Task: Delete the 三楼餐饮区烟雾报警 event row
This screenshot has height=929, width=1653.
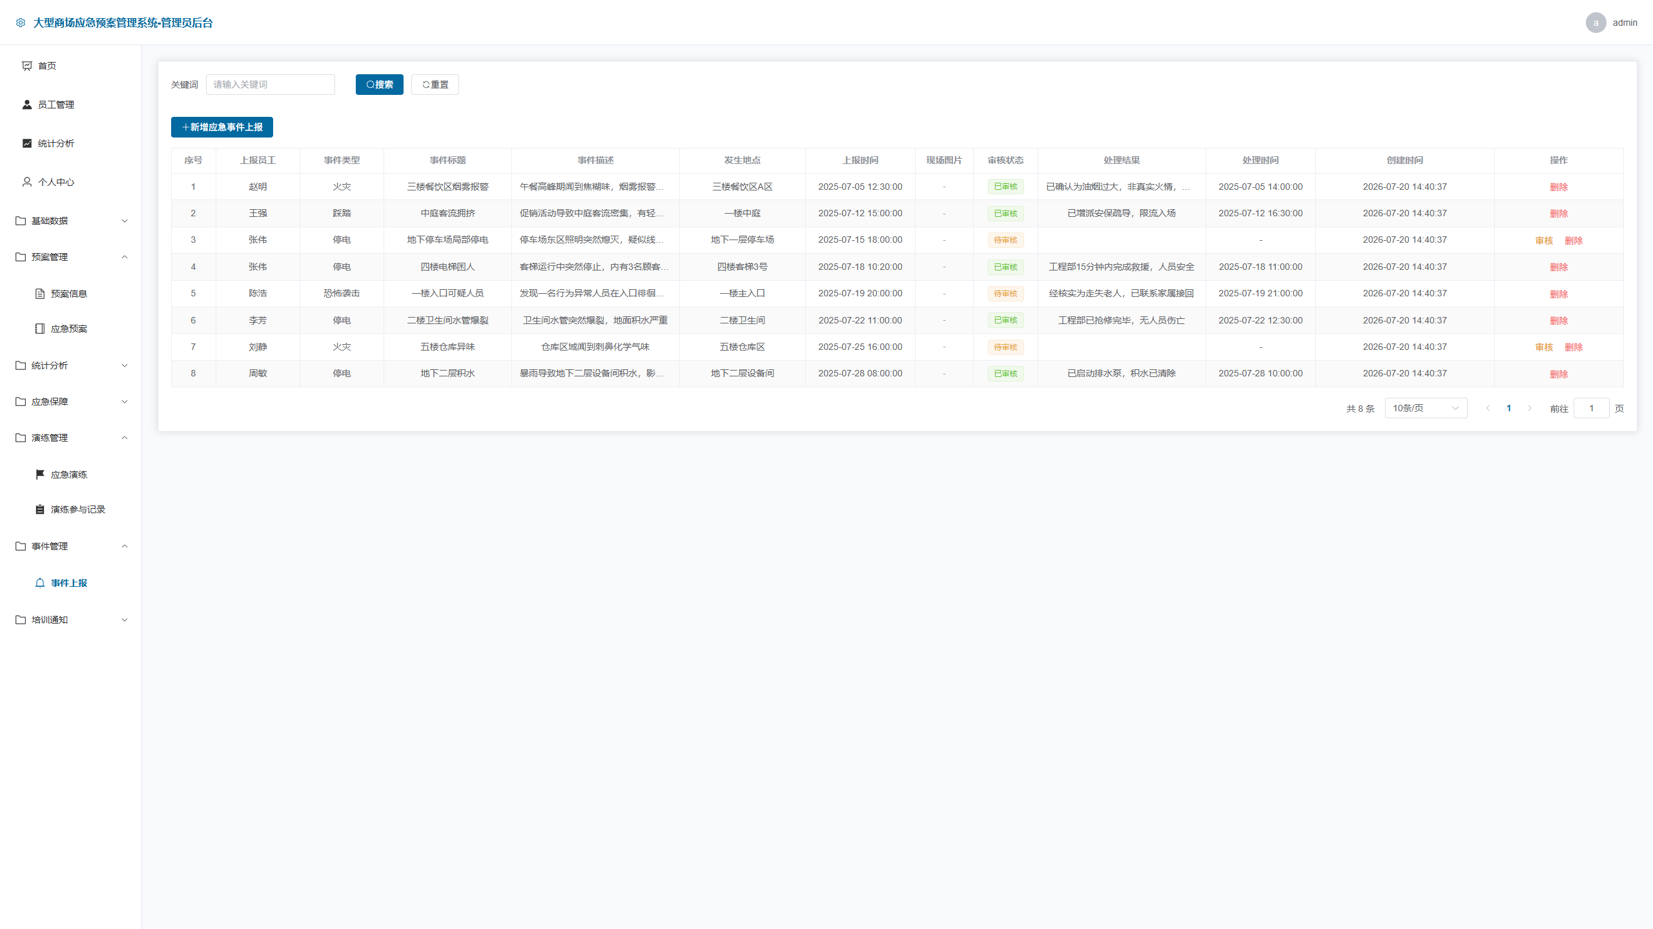Action: tap(1559, 187)
